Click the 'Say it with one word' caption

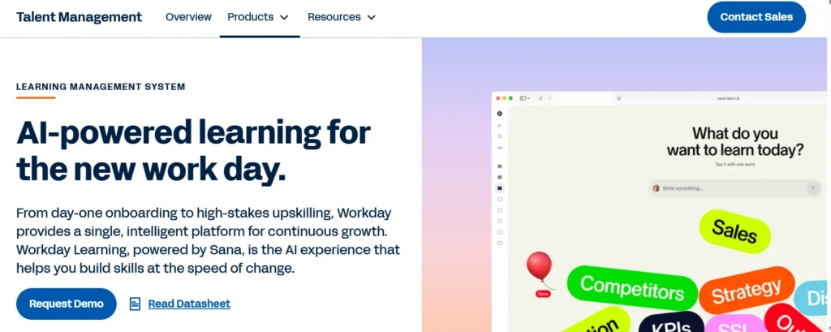(734, 165)
